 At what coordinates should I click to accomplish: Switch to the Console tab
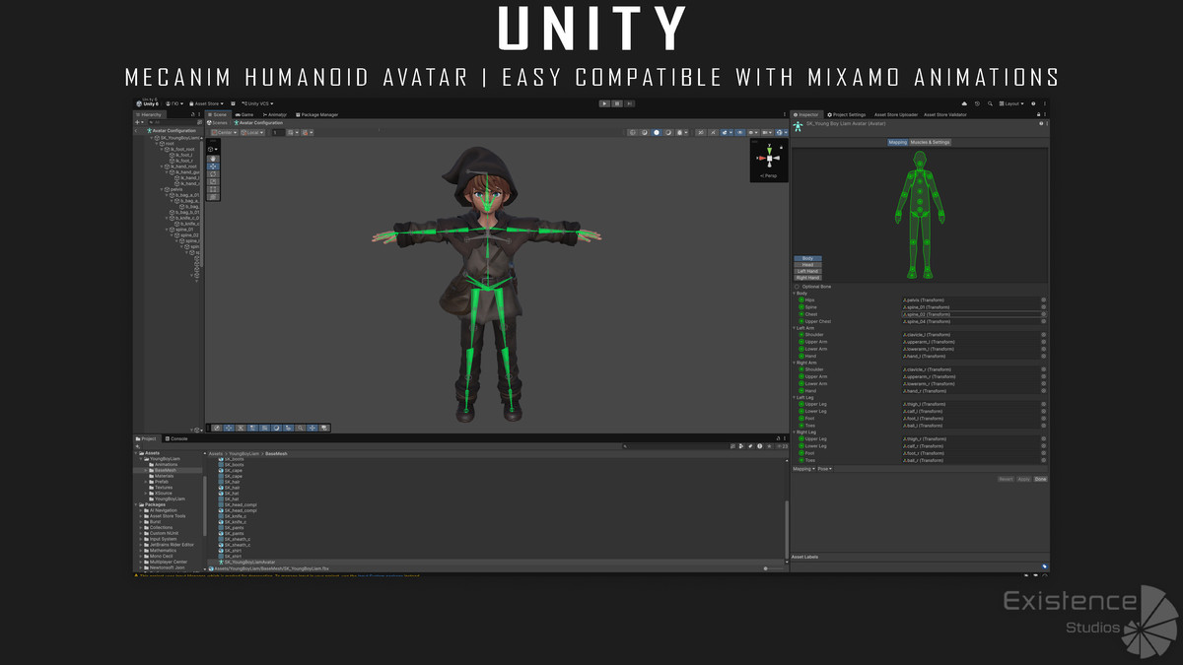tap(176, 438)
